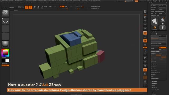
Task: Click the Xpose icon on right shelf
Action: (x=145, y=85)
